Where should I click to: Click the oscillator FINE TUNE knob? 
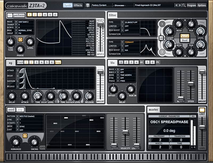point(10,42)
